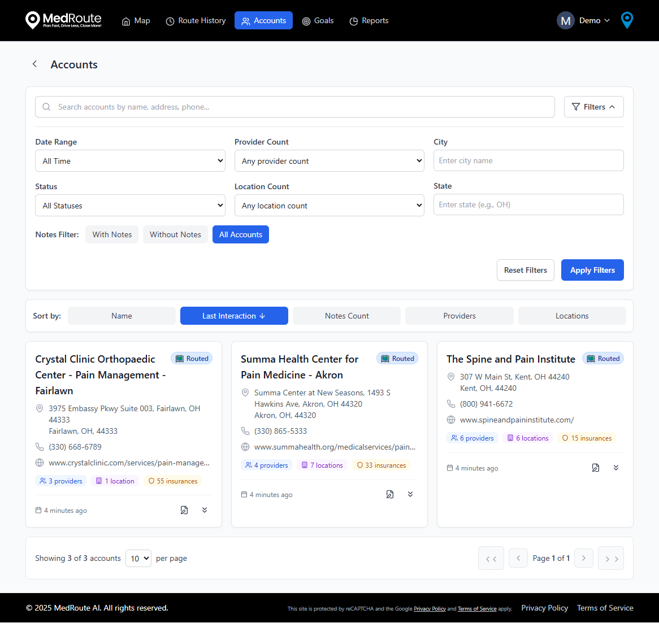The height and width of the screenshot is (623, 659).
Task: Open notes icon on Spine and Pain Institute card
Action: click(596, 468)
